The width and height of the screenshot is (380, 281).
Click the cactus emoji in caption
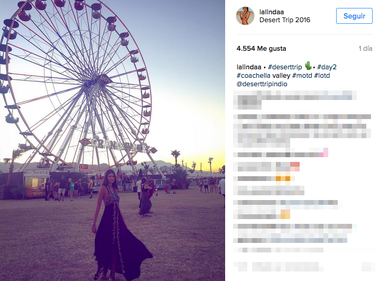click(308, 66)
